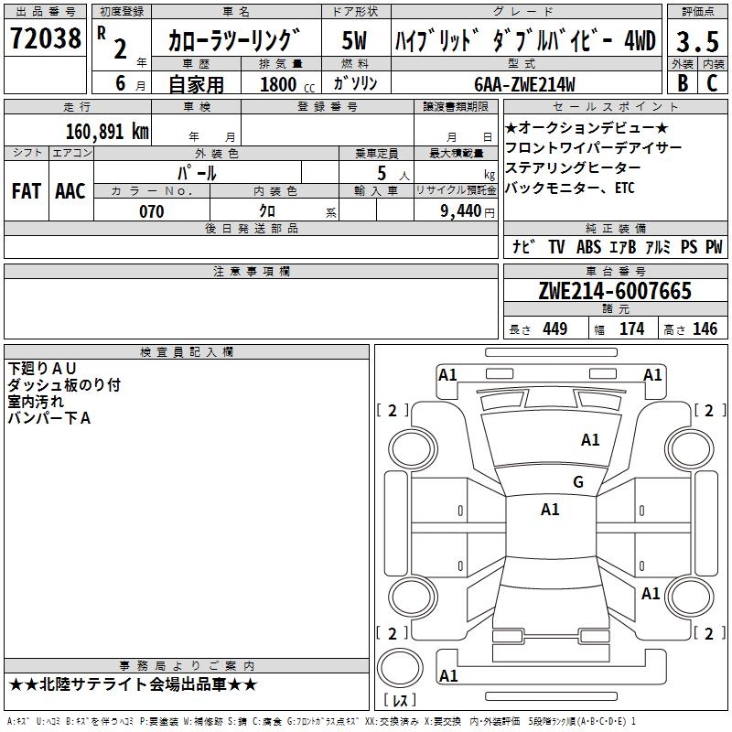This screenshot has width=732, height=732.
Task: Select the registration month value 6
Action: tap(121, 83)
